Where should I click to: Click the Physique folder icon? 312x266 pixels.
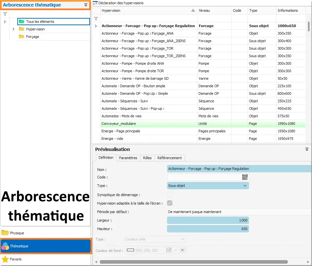[x=5, y=233]
